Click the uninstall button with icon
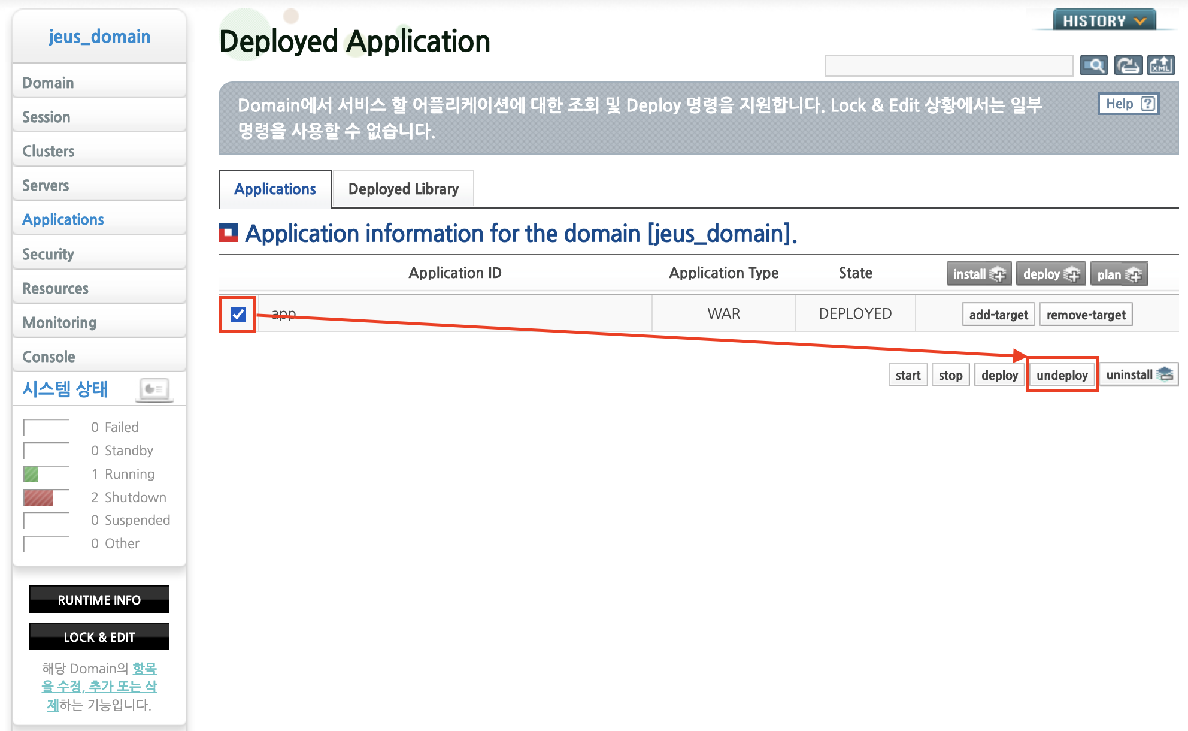 tap(1138, 375)
